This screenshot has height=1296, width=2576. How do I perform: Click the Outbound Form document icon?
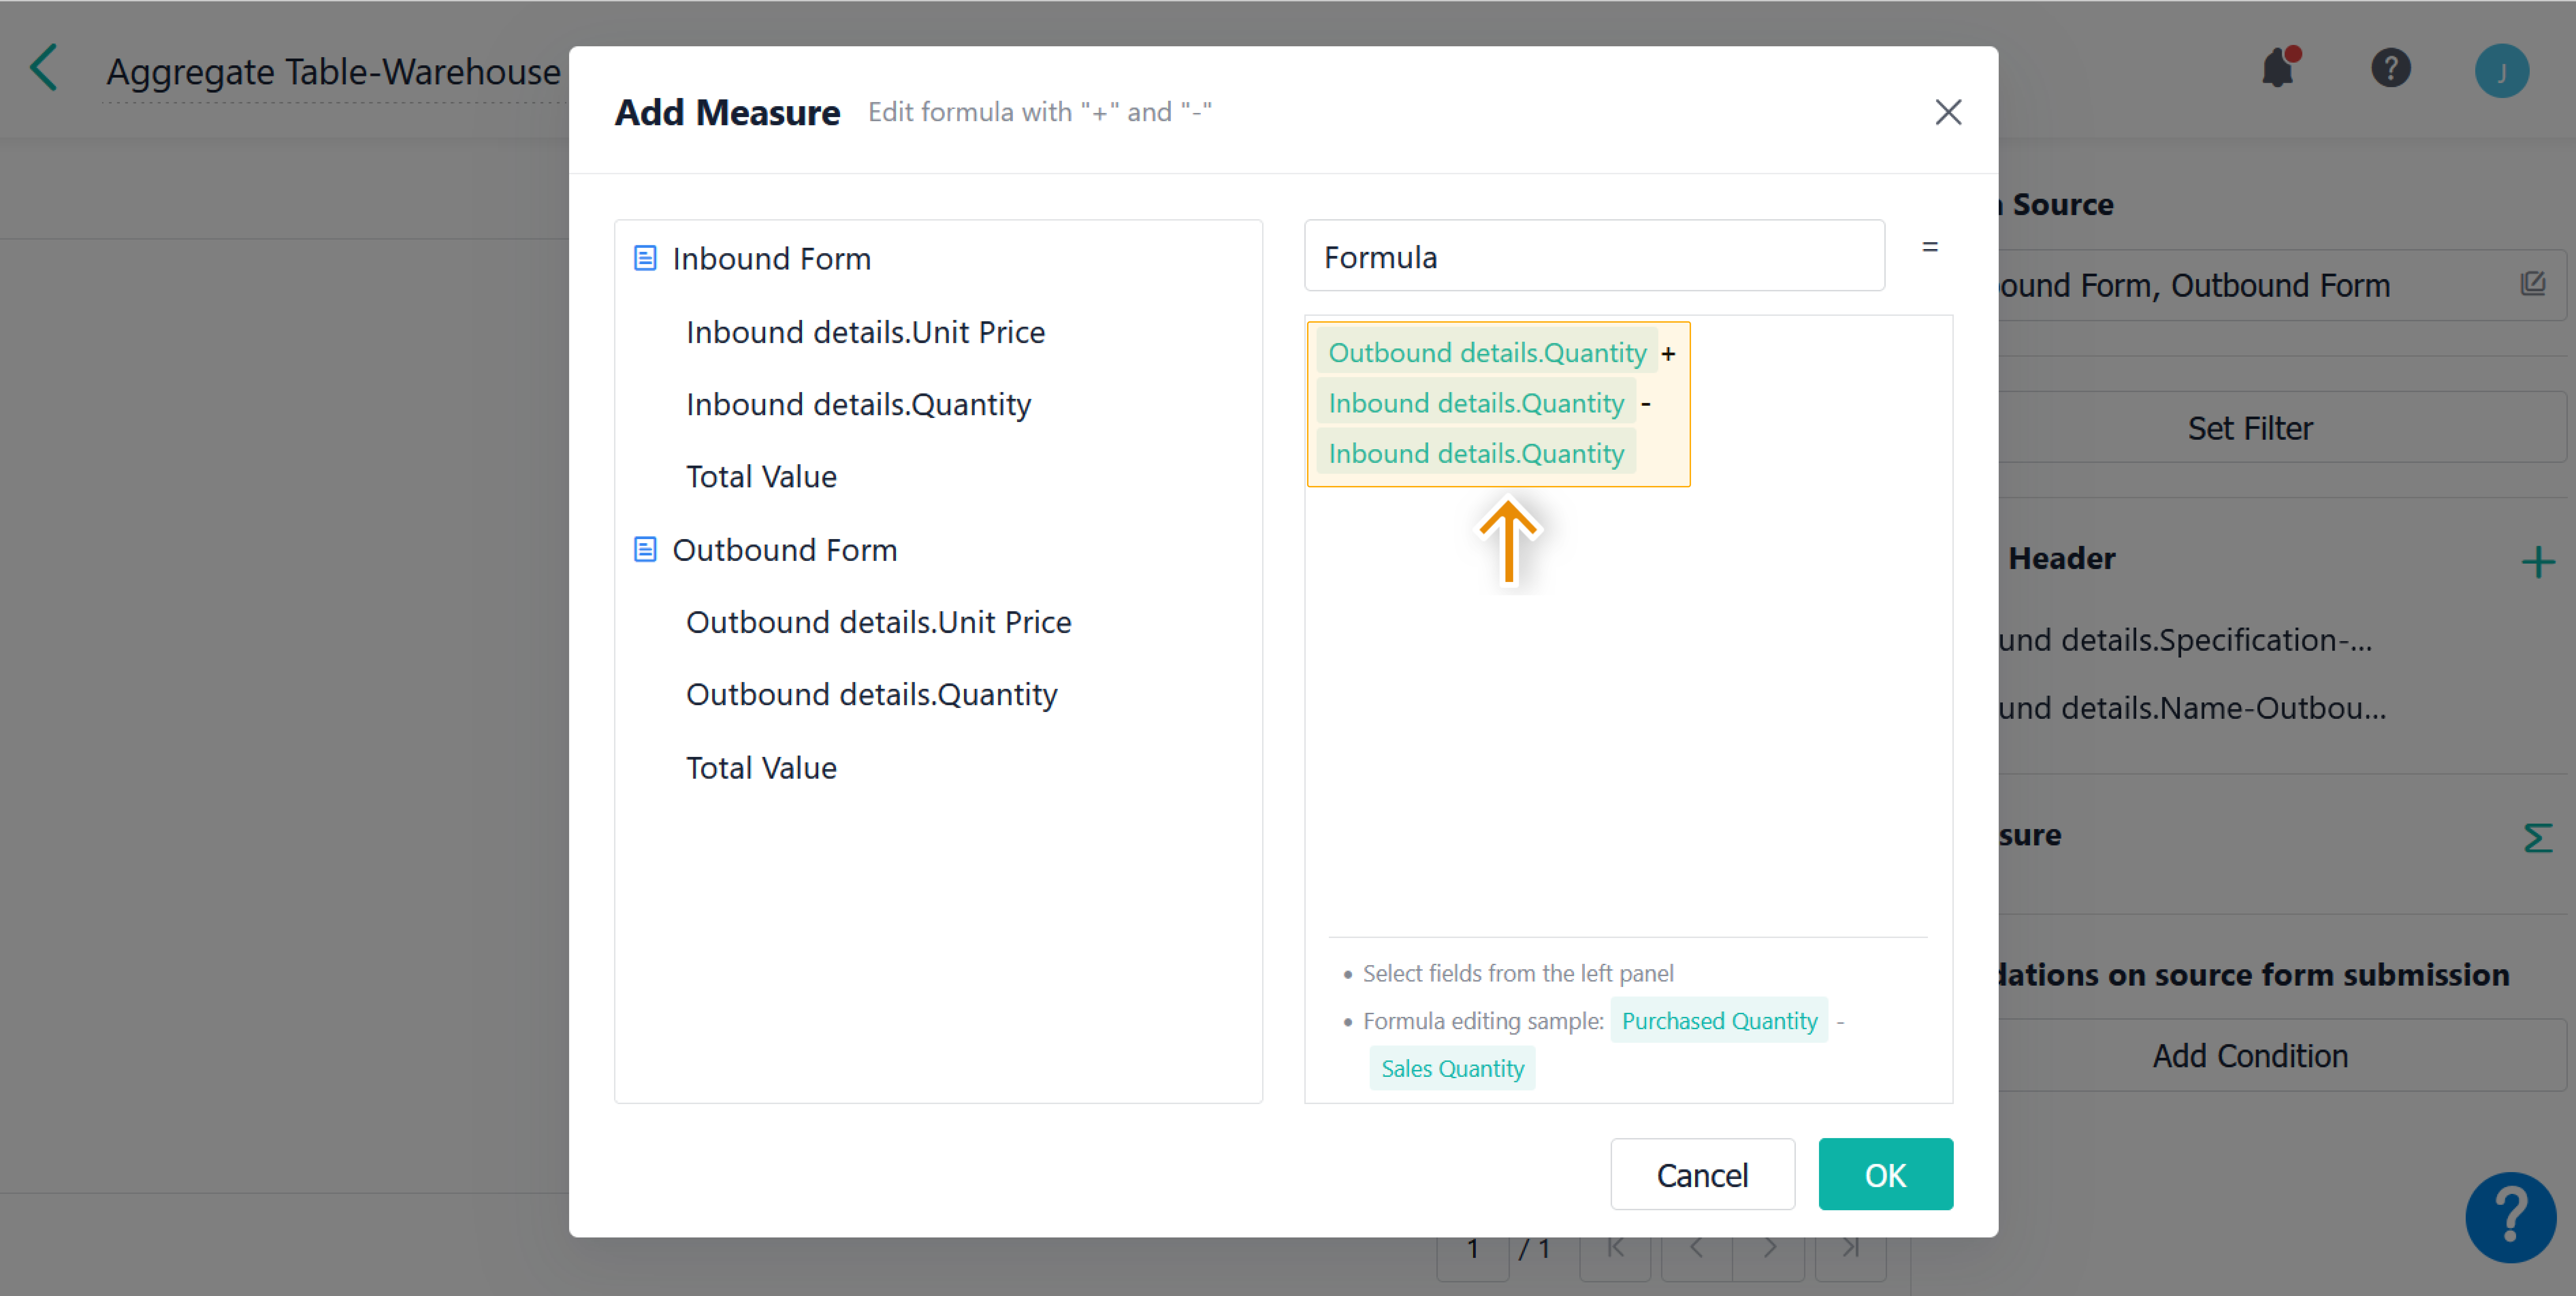[x=645, y=549]
